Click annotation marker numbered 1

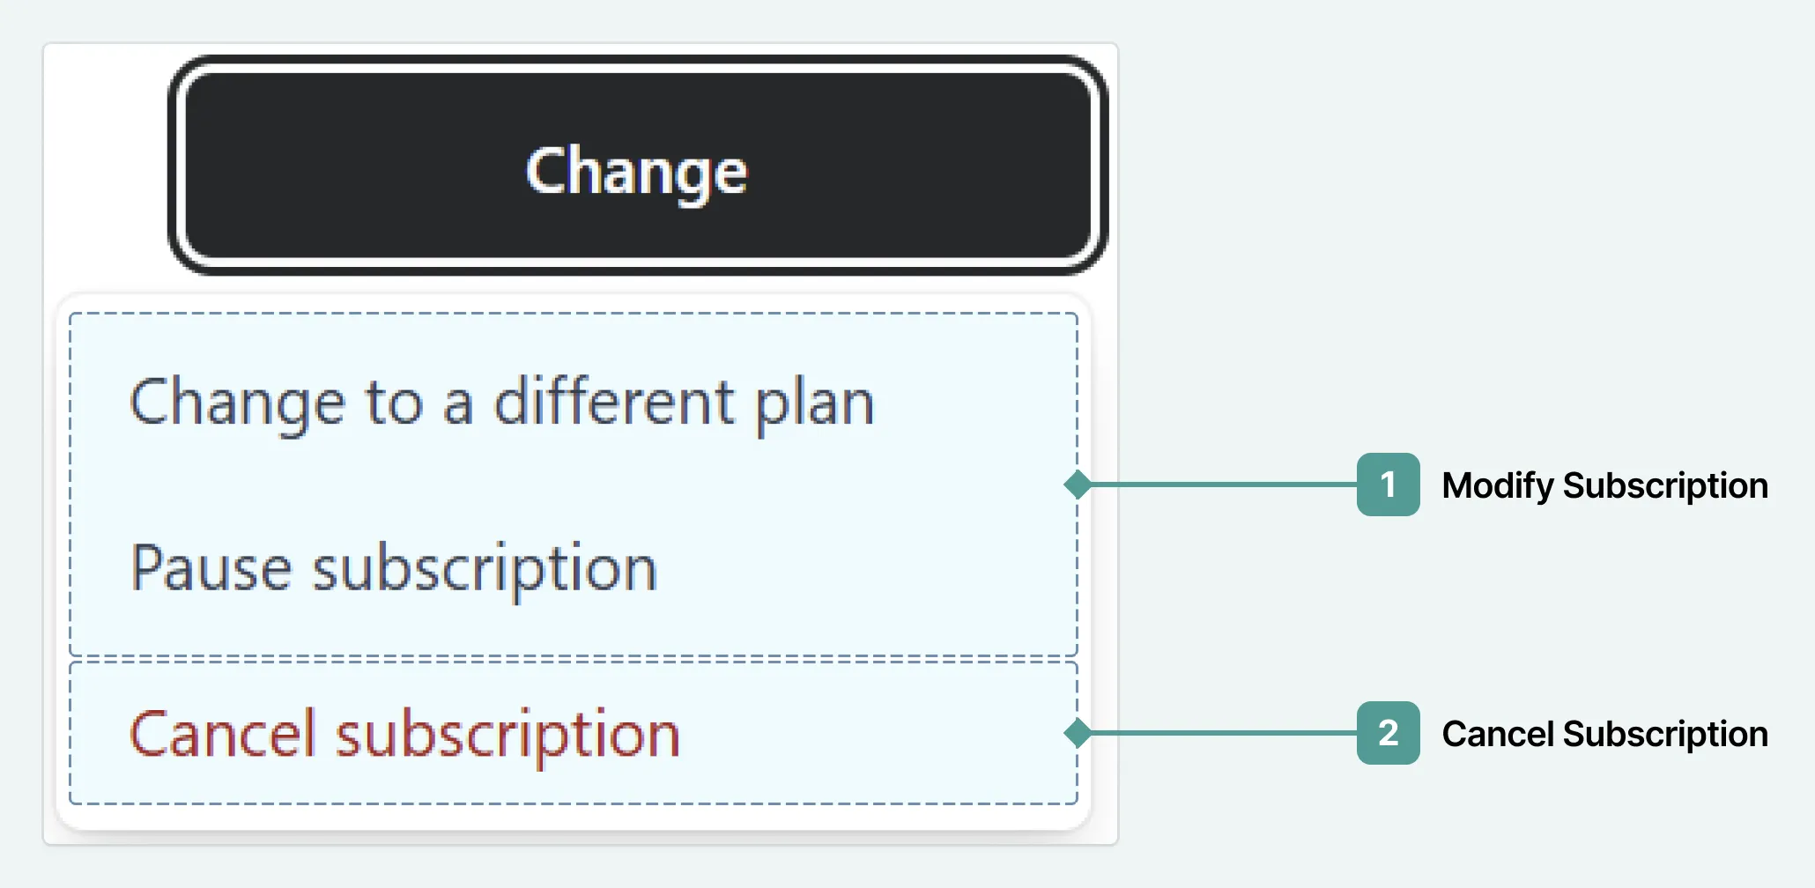(x=1389, y=485)
